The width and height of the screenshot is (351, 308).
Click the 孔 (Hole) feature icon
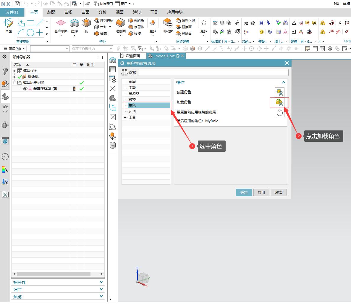[86, 24]
